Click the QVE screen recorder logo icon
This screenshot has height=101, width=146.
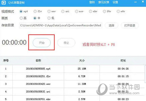click(x=3, y=3)
